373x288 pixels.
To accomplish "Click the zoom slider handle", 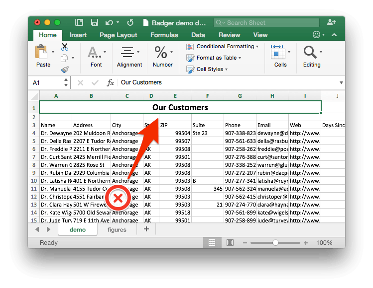I will pos(275,243).
